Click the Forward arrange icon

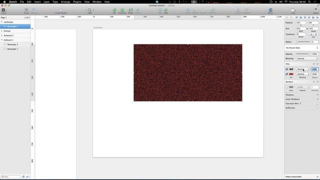pos(238,10)
